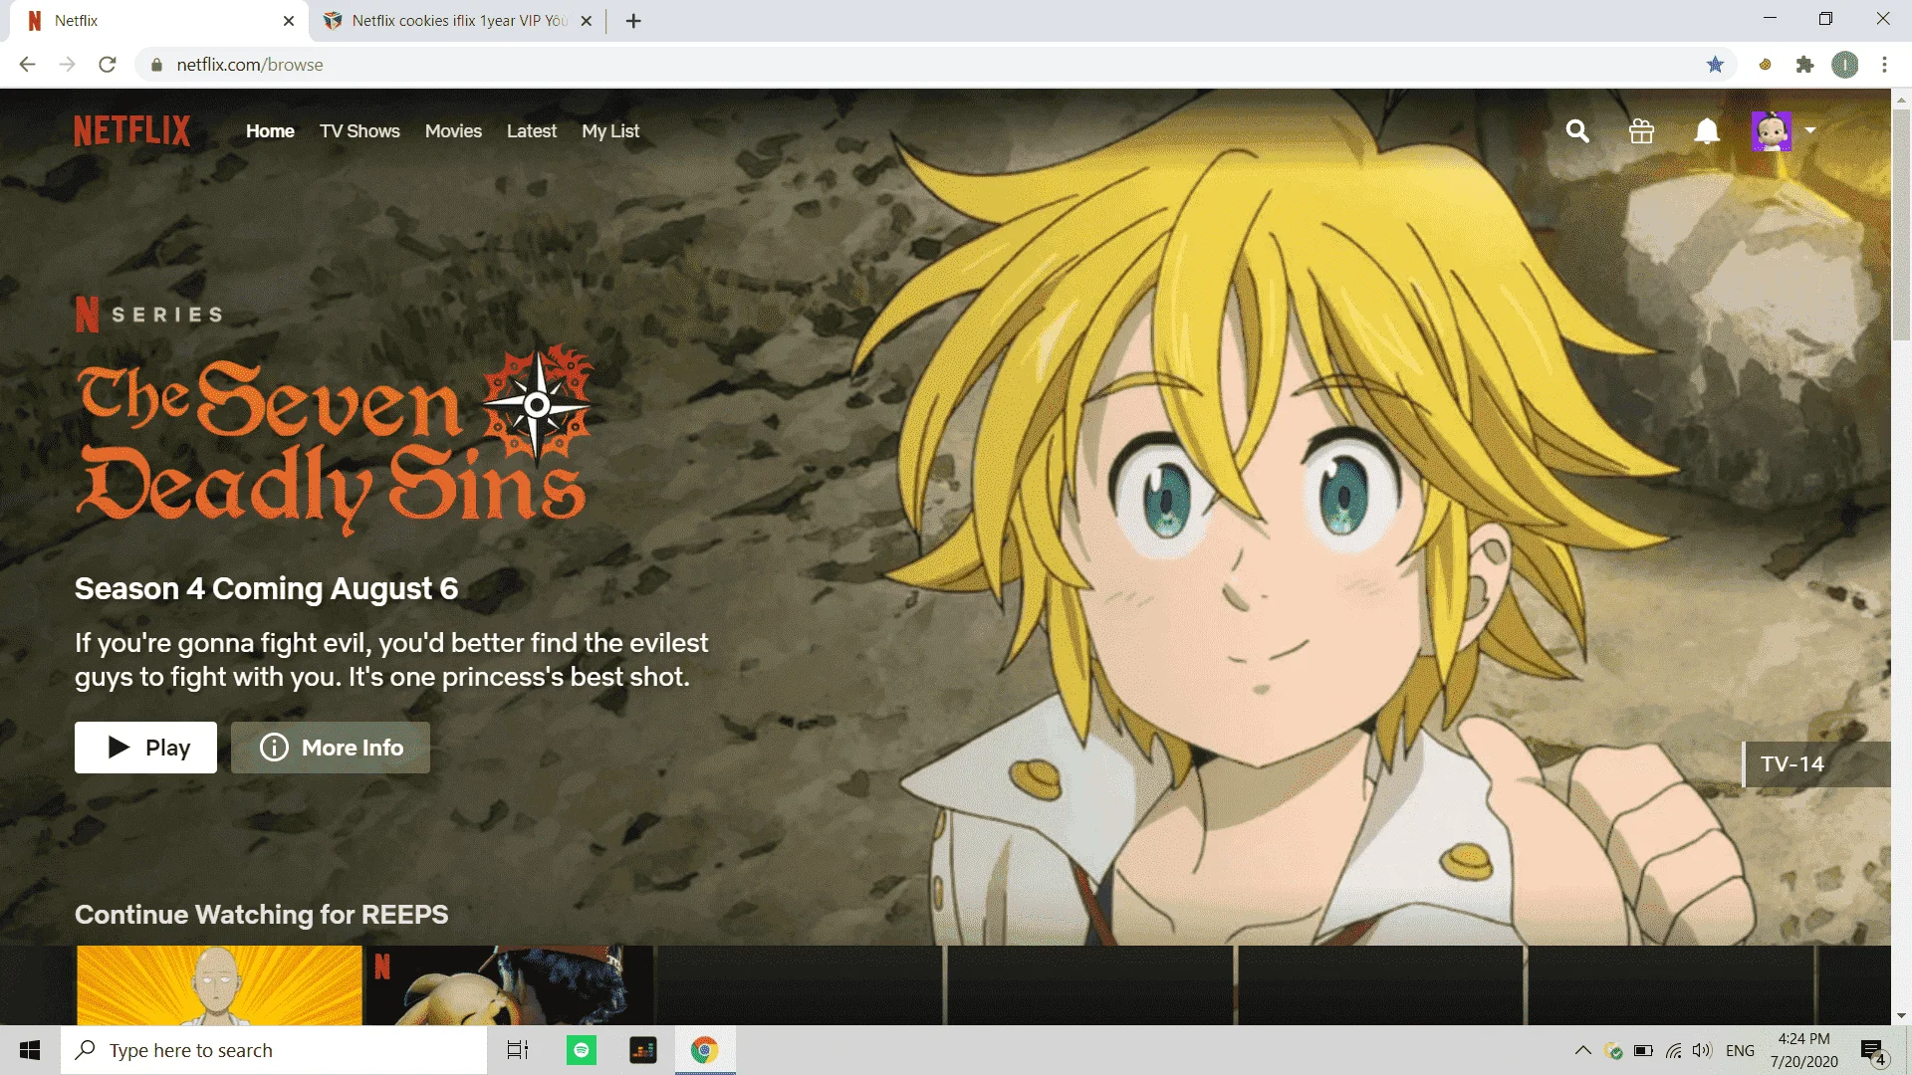The width and height of the screenshot is (1912, 1075).
Task: Open the notifications bell
Action: [1707, 130]
